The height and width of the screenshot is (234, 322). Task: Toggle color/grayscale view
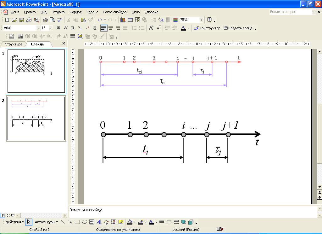click(175, 20)
